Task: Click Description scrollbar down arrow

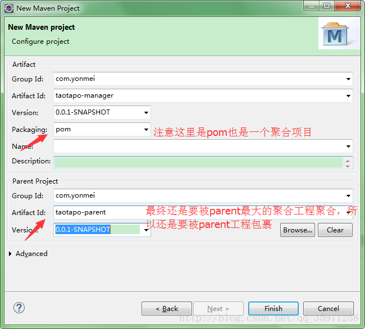Action: click(348, 166)
